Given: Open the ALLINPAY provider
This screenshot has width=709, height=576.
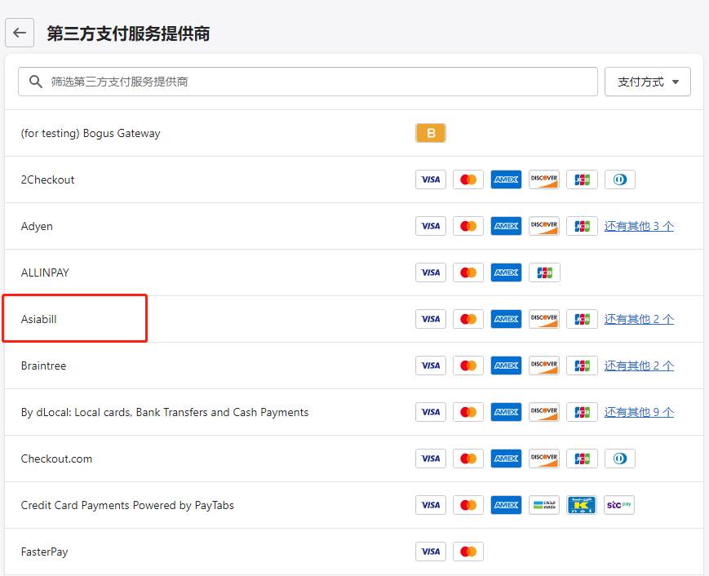Looking at the screenshot, I should point(45,272).
